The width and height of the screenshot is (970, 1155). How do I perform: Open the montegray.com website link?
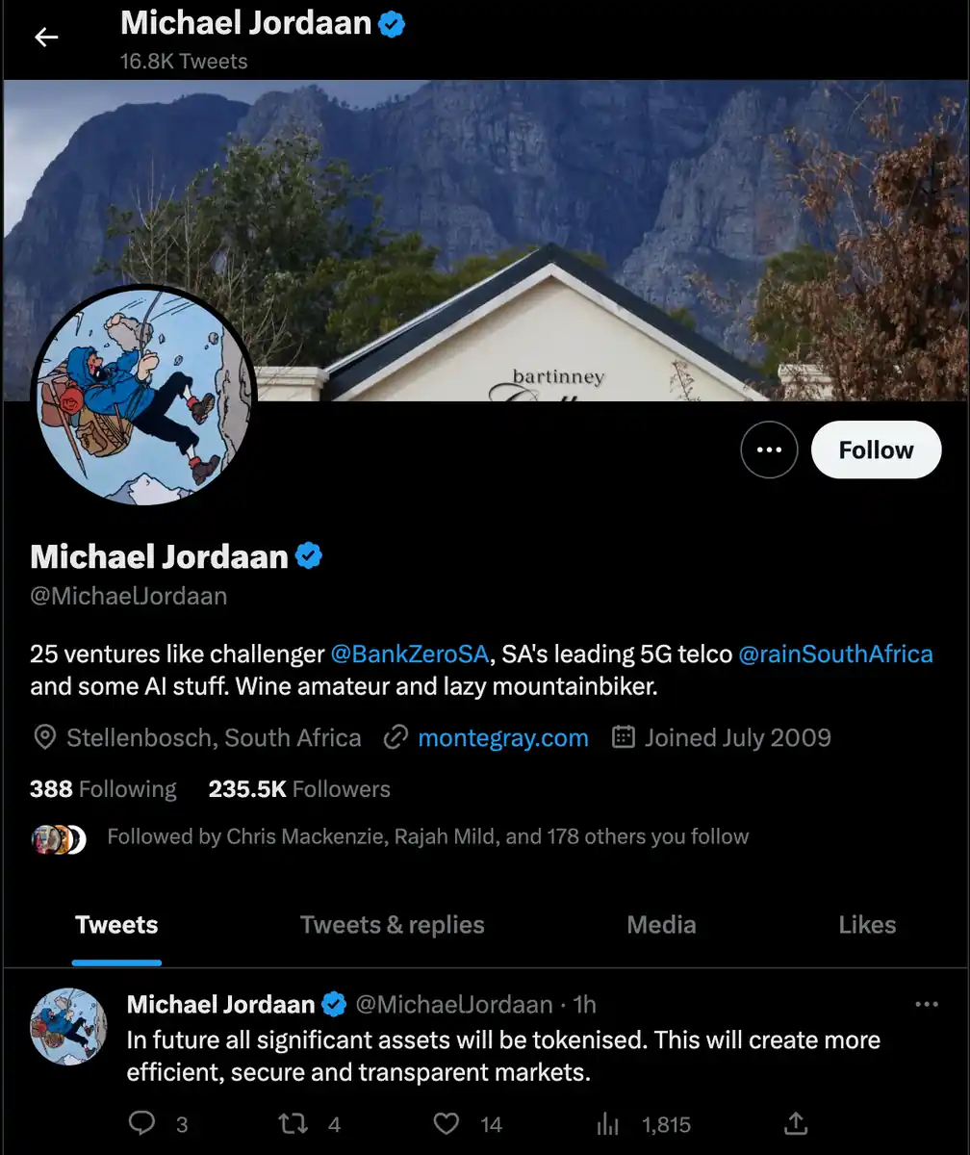503,738
